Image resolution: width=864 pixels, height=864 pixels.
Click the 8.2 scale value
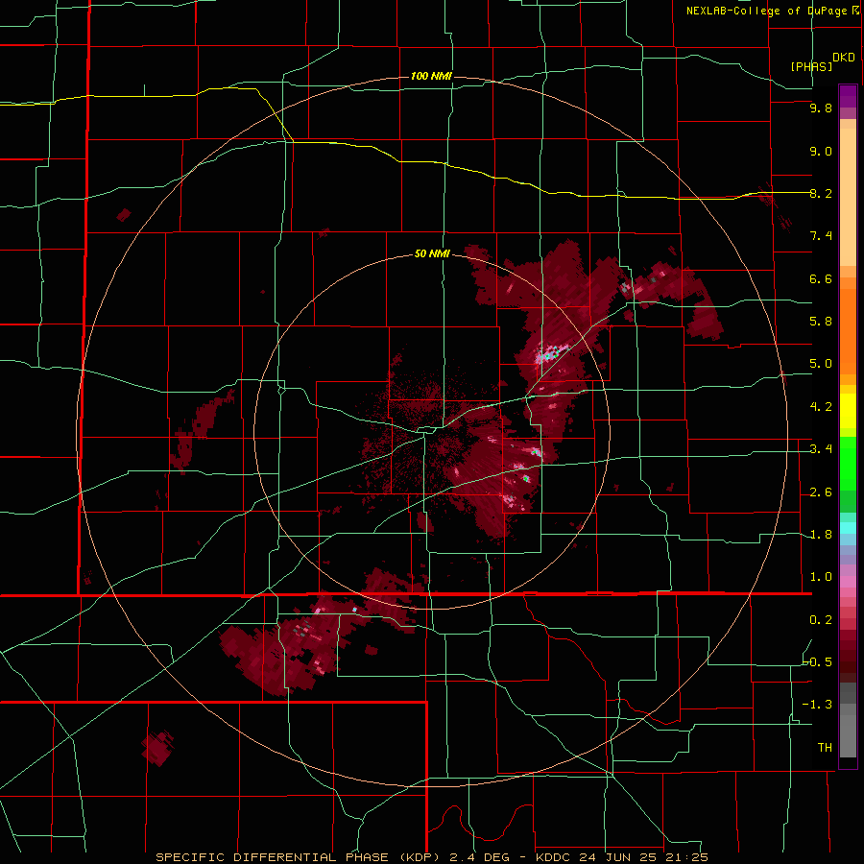point(821,193)
